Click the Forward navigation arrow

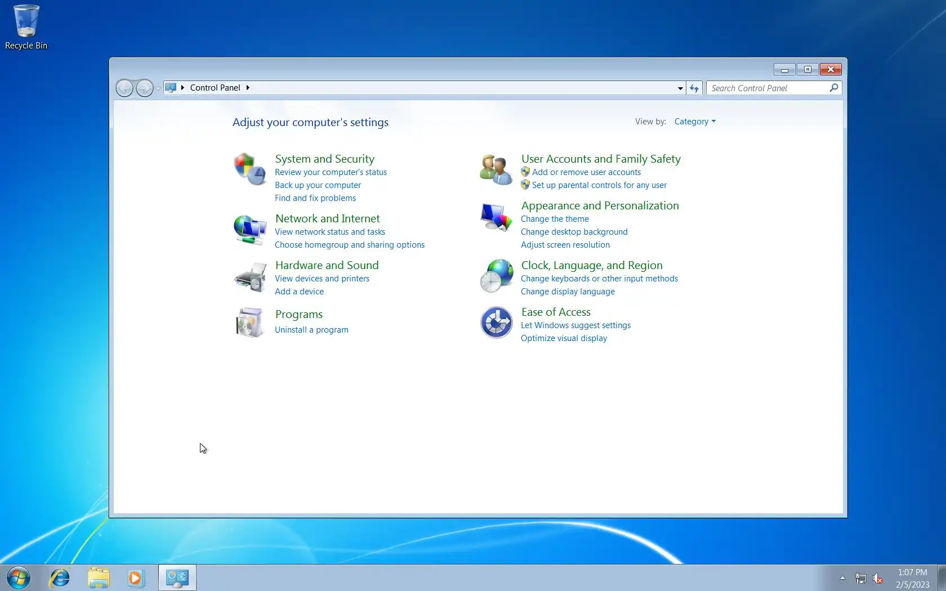(x=144, y=88)
